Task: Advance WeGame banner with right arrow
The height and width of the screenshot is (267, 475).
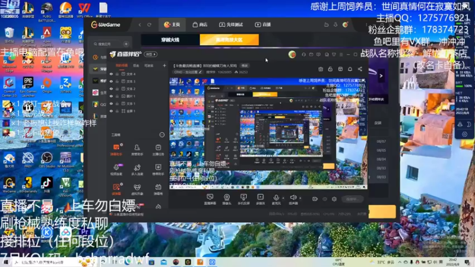Action: [x=381, y=76]
